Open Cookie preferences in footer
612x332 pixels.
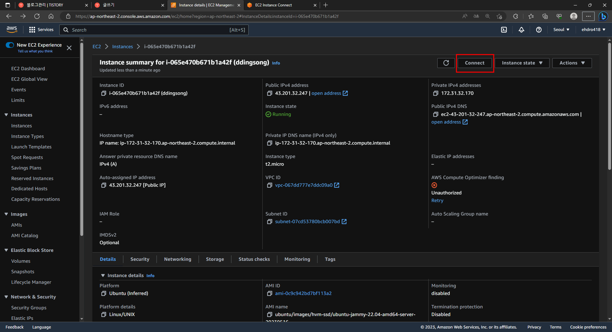coord(588,327)
